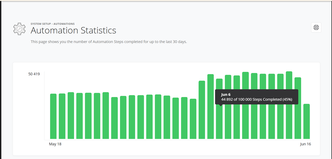This screenshot has height=159, width=332.
Task: Select the last bar for Jun 16
Action: click(307, 122)
